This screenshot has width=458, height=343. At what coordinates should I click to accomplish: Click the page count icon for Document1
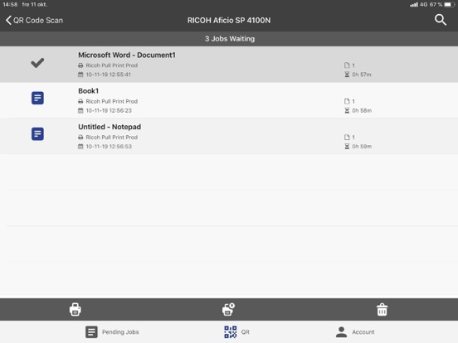coord(347,65)
